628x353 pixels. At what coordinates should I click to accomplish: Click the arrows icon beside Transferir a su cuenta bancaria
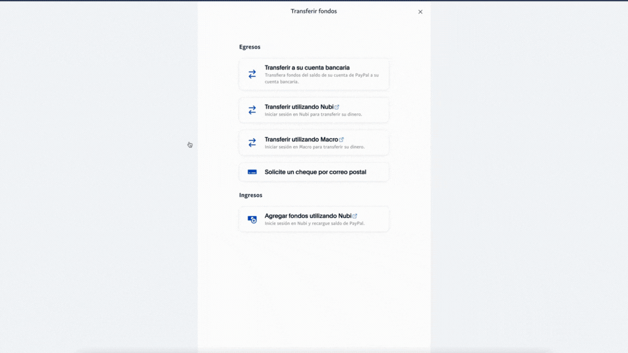[252, 74]
